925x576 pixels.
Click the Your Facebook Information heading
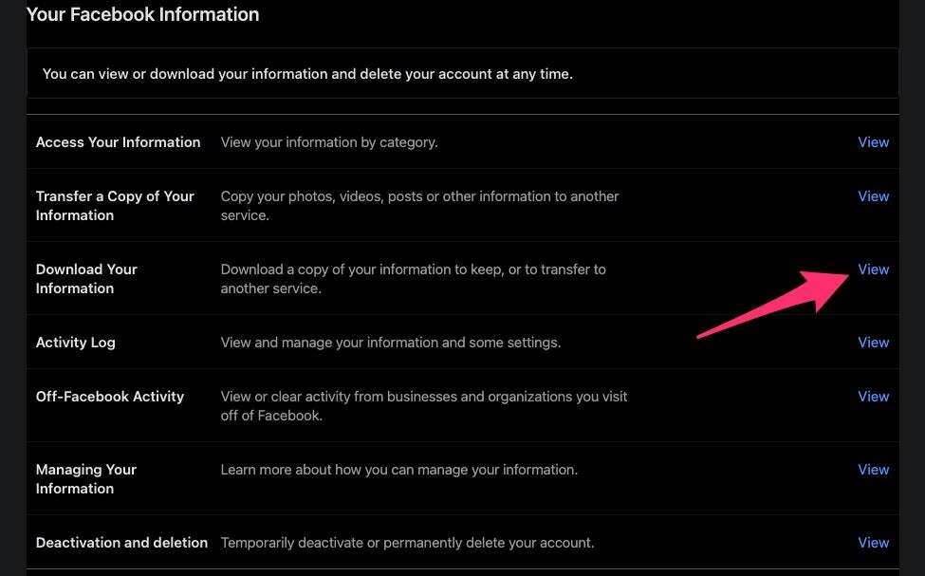click(142, 14)
